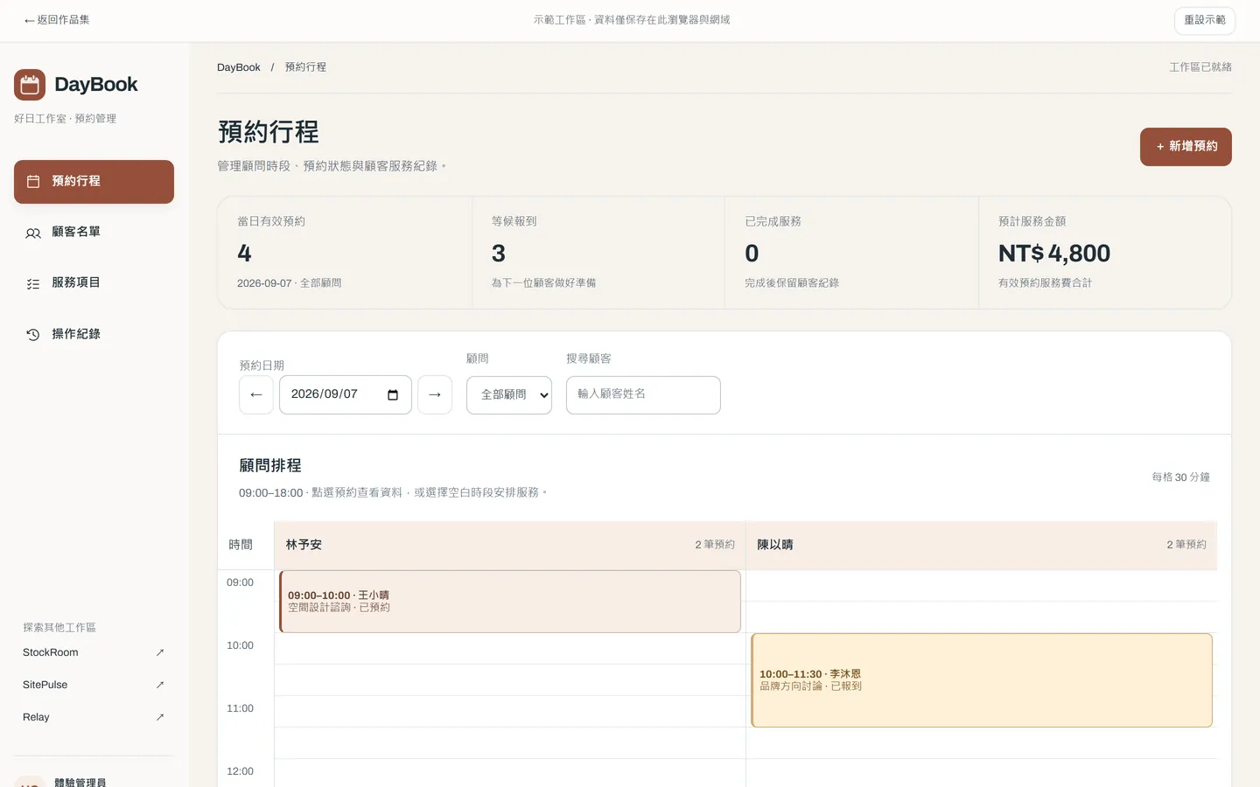1260x787 pixels.
Task: Open 顧客名單 in the sidebar
Action: point(94,233)
